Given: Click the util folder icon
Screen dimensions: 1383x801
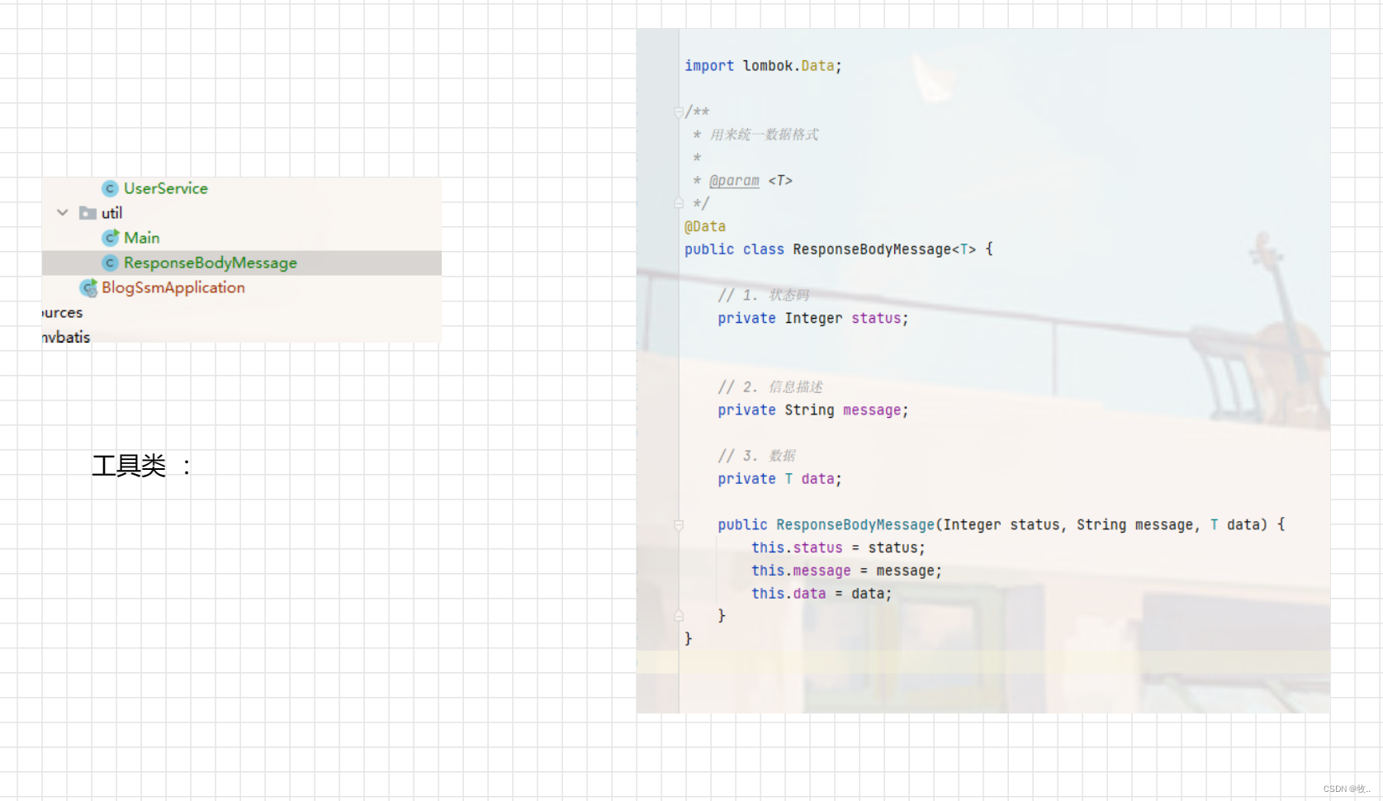Looking at the screenshot, I should [88, 213].
